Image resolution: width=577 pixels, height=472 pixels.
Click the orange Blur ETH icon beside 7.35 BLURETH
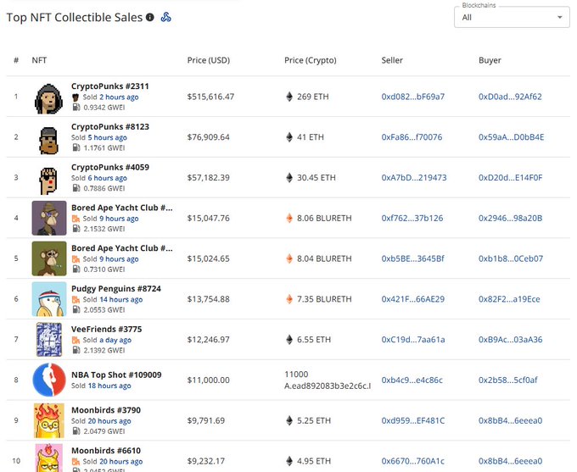point(289,299)
